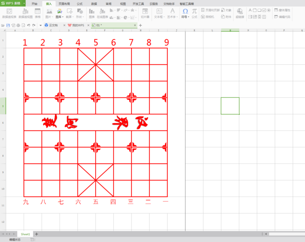Open online charts (在线图表)

(102, 13)
